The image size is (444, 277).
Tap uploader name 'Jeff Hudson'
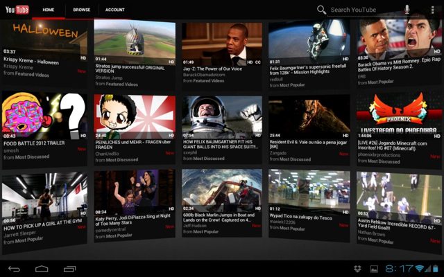coord(194,226)
